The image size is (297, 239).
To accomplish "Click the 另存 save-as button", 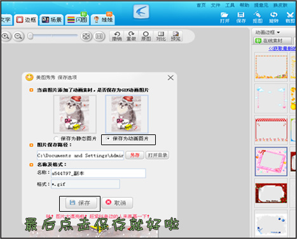I will coord(135,155).
